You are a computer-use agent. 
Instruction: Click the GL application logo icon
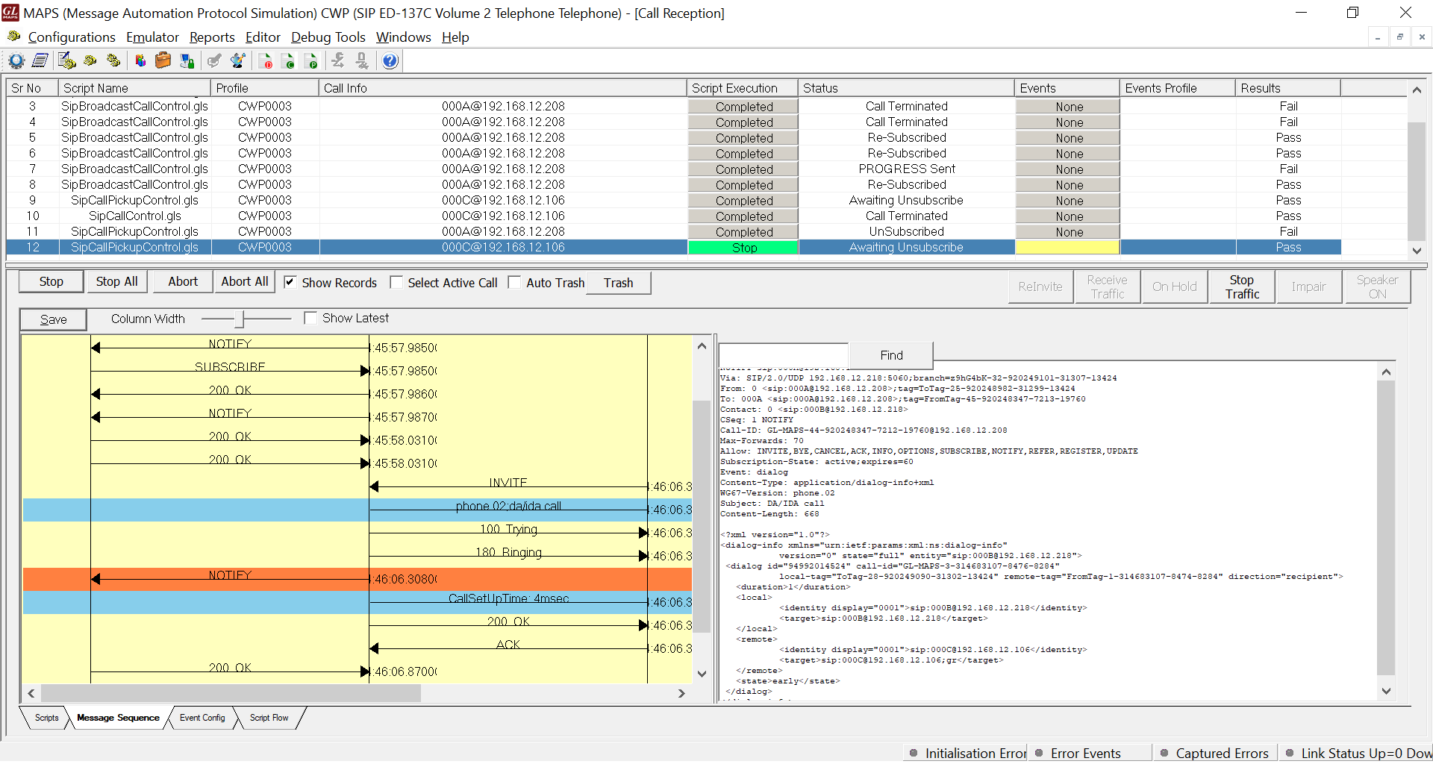(10, 13)
